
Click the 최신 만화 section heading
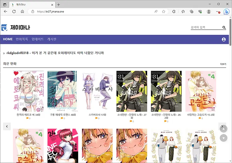click(x=10, y=64)
